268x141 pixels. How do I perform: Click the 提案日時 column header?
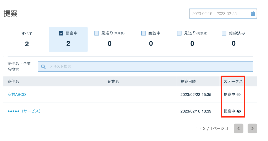(x=188, y=82)
